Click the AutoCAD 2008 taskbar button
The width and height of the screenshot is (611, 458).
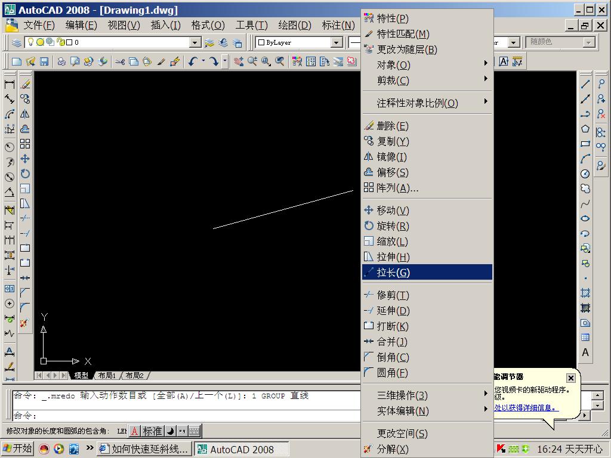pyautogui.click(x=242, y=449)
